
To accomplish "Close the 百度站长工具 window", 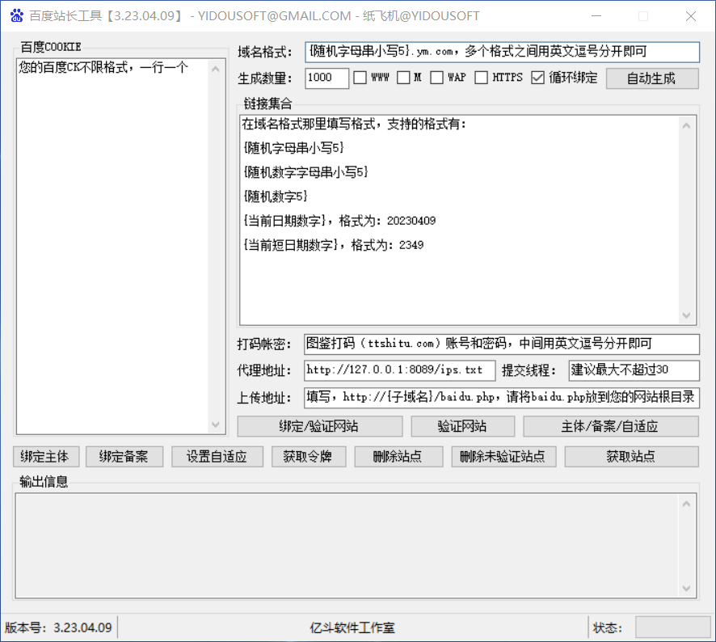I will (690, 16).
